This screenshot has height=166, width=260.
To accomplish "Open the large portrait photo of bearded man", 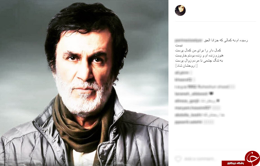I will point(84,83).
